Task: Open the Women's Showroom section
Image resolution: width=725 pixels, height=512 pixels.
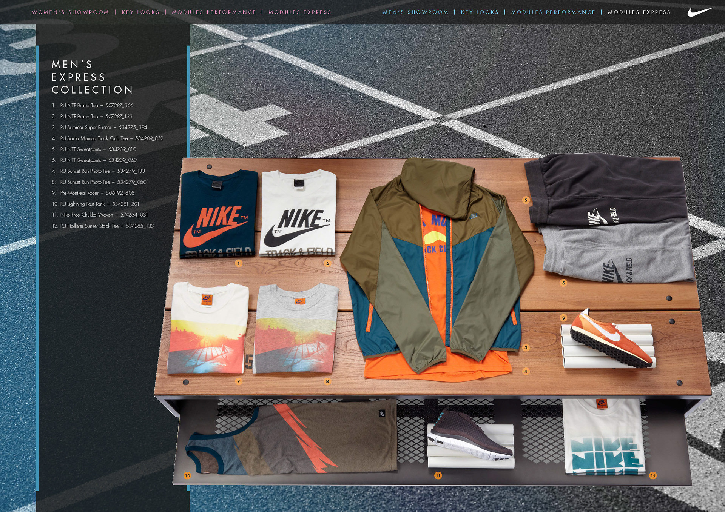Action: 70,12
